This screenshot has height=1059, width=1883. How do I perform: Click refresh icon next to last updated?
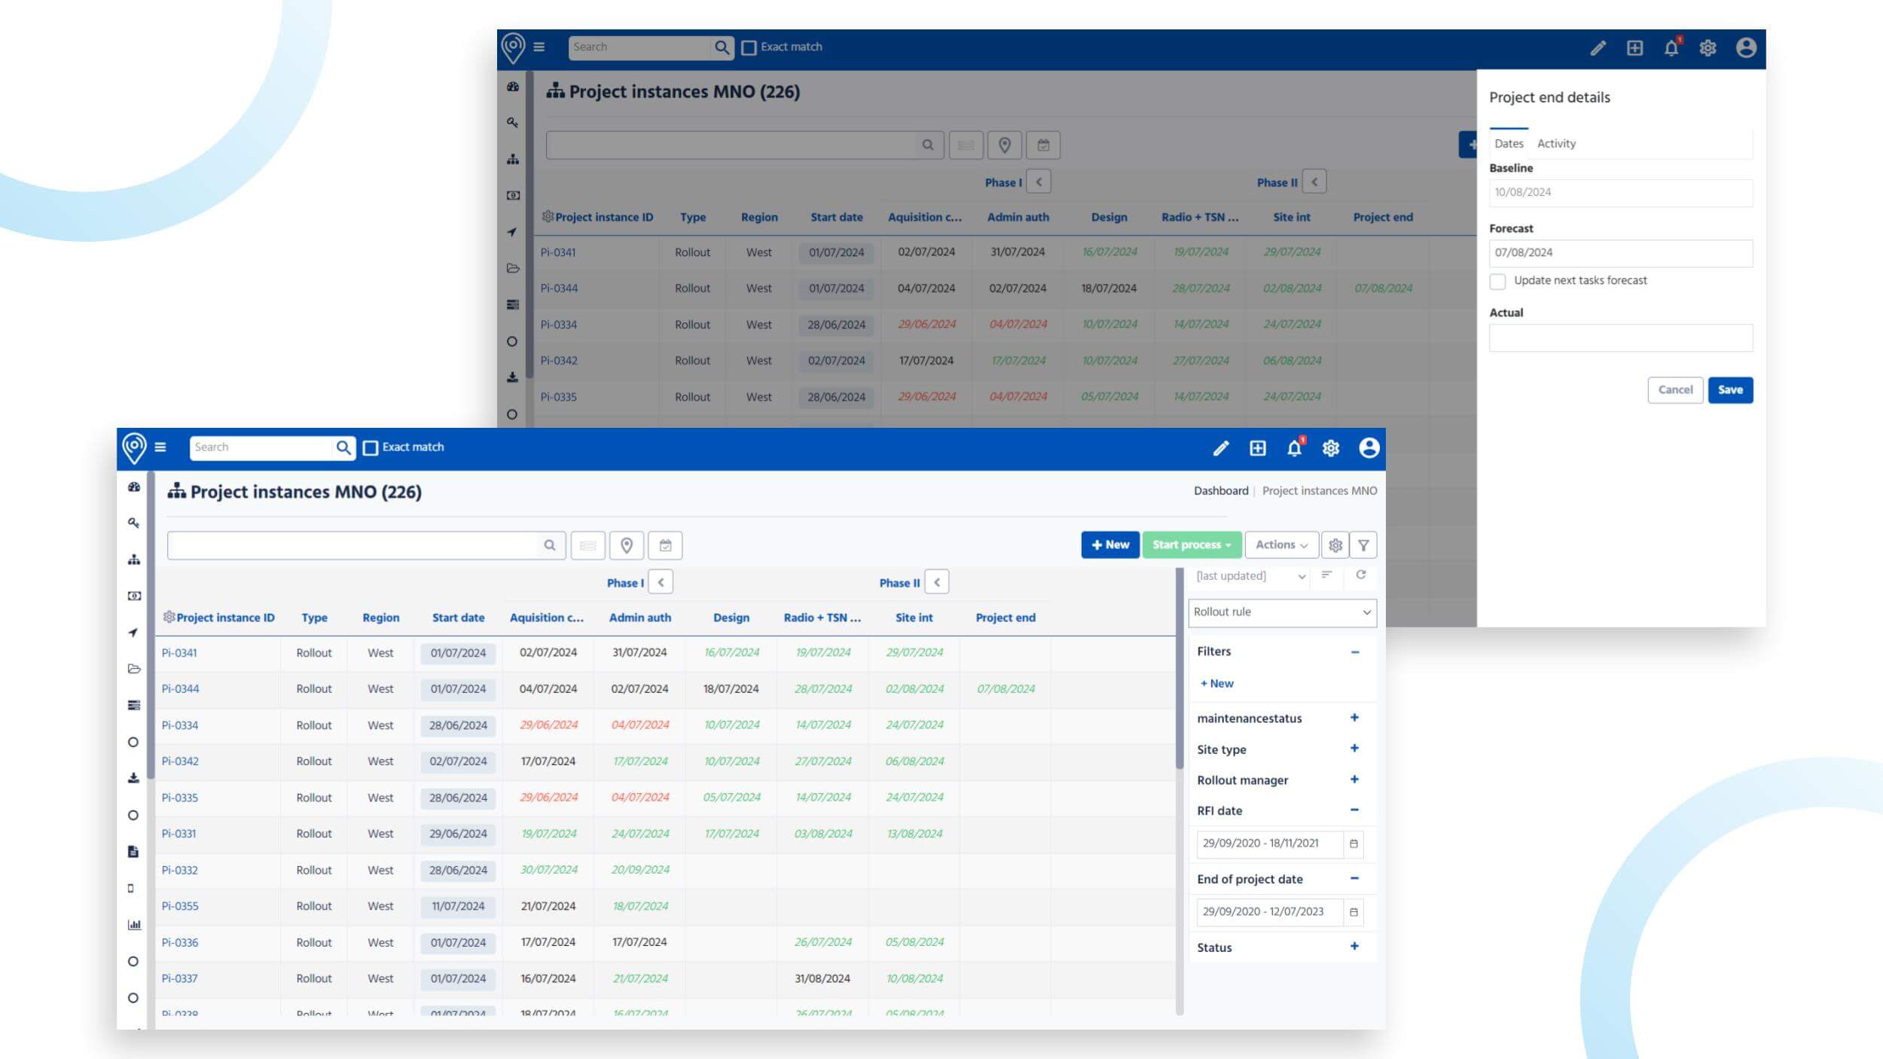point(1361,575)
